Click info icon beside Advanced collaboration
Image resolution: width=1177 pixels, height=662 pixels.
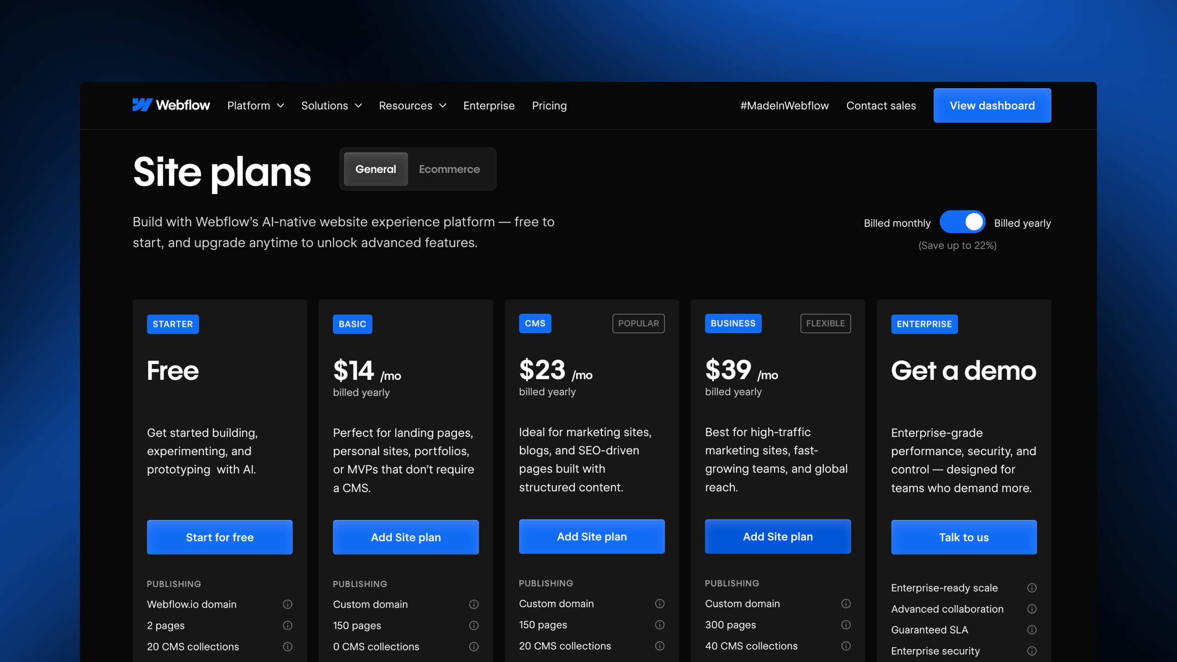point(1032,609)
